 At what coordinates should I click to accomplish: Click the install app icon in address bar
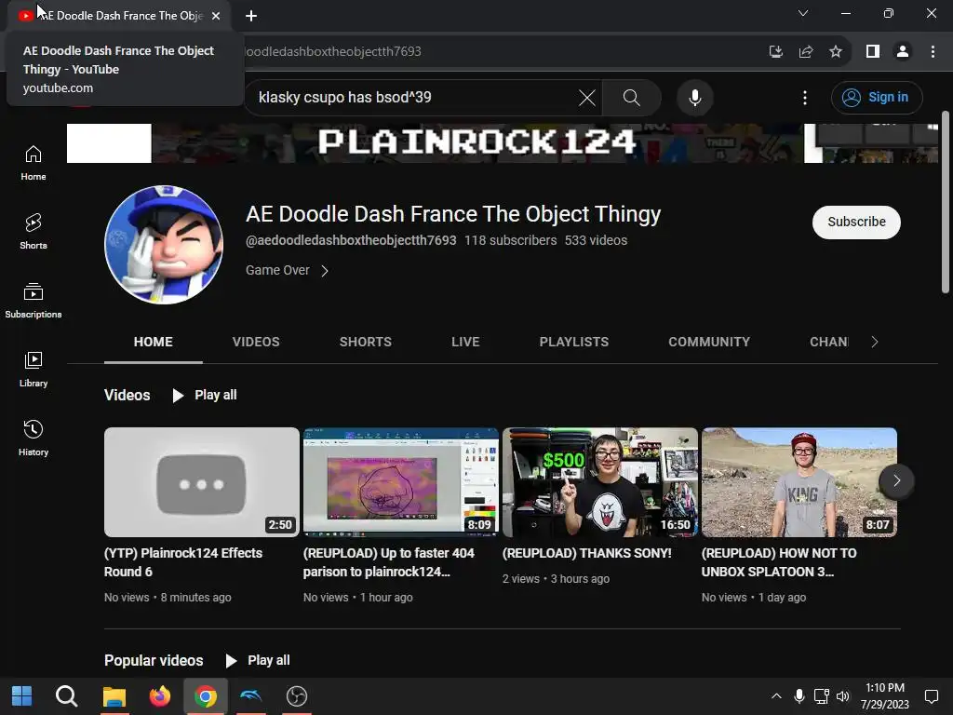776,52
